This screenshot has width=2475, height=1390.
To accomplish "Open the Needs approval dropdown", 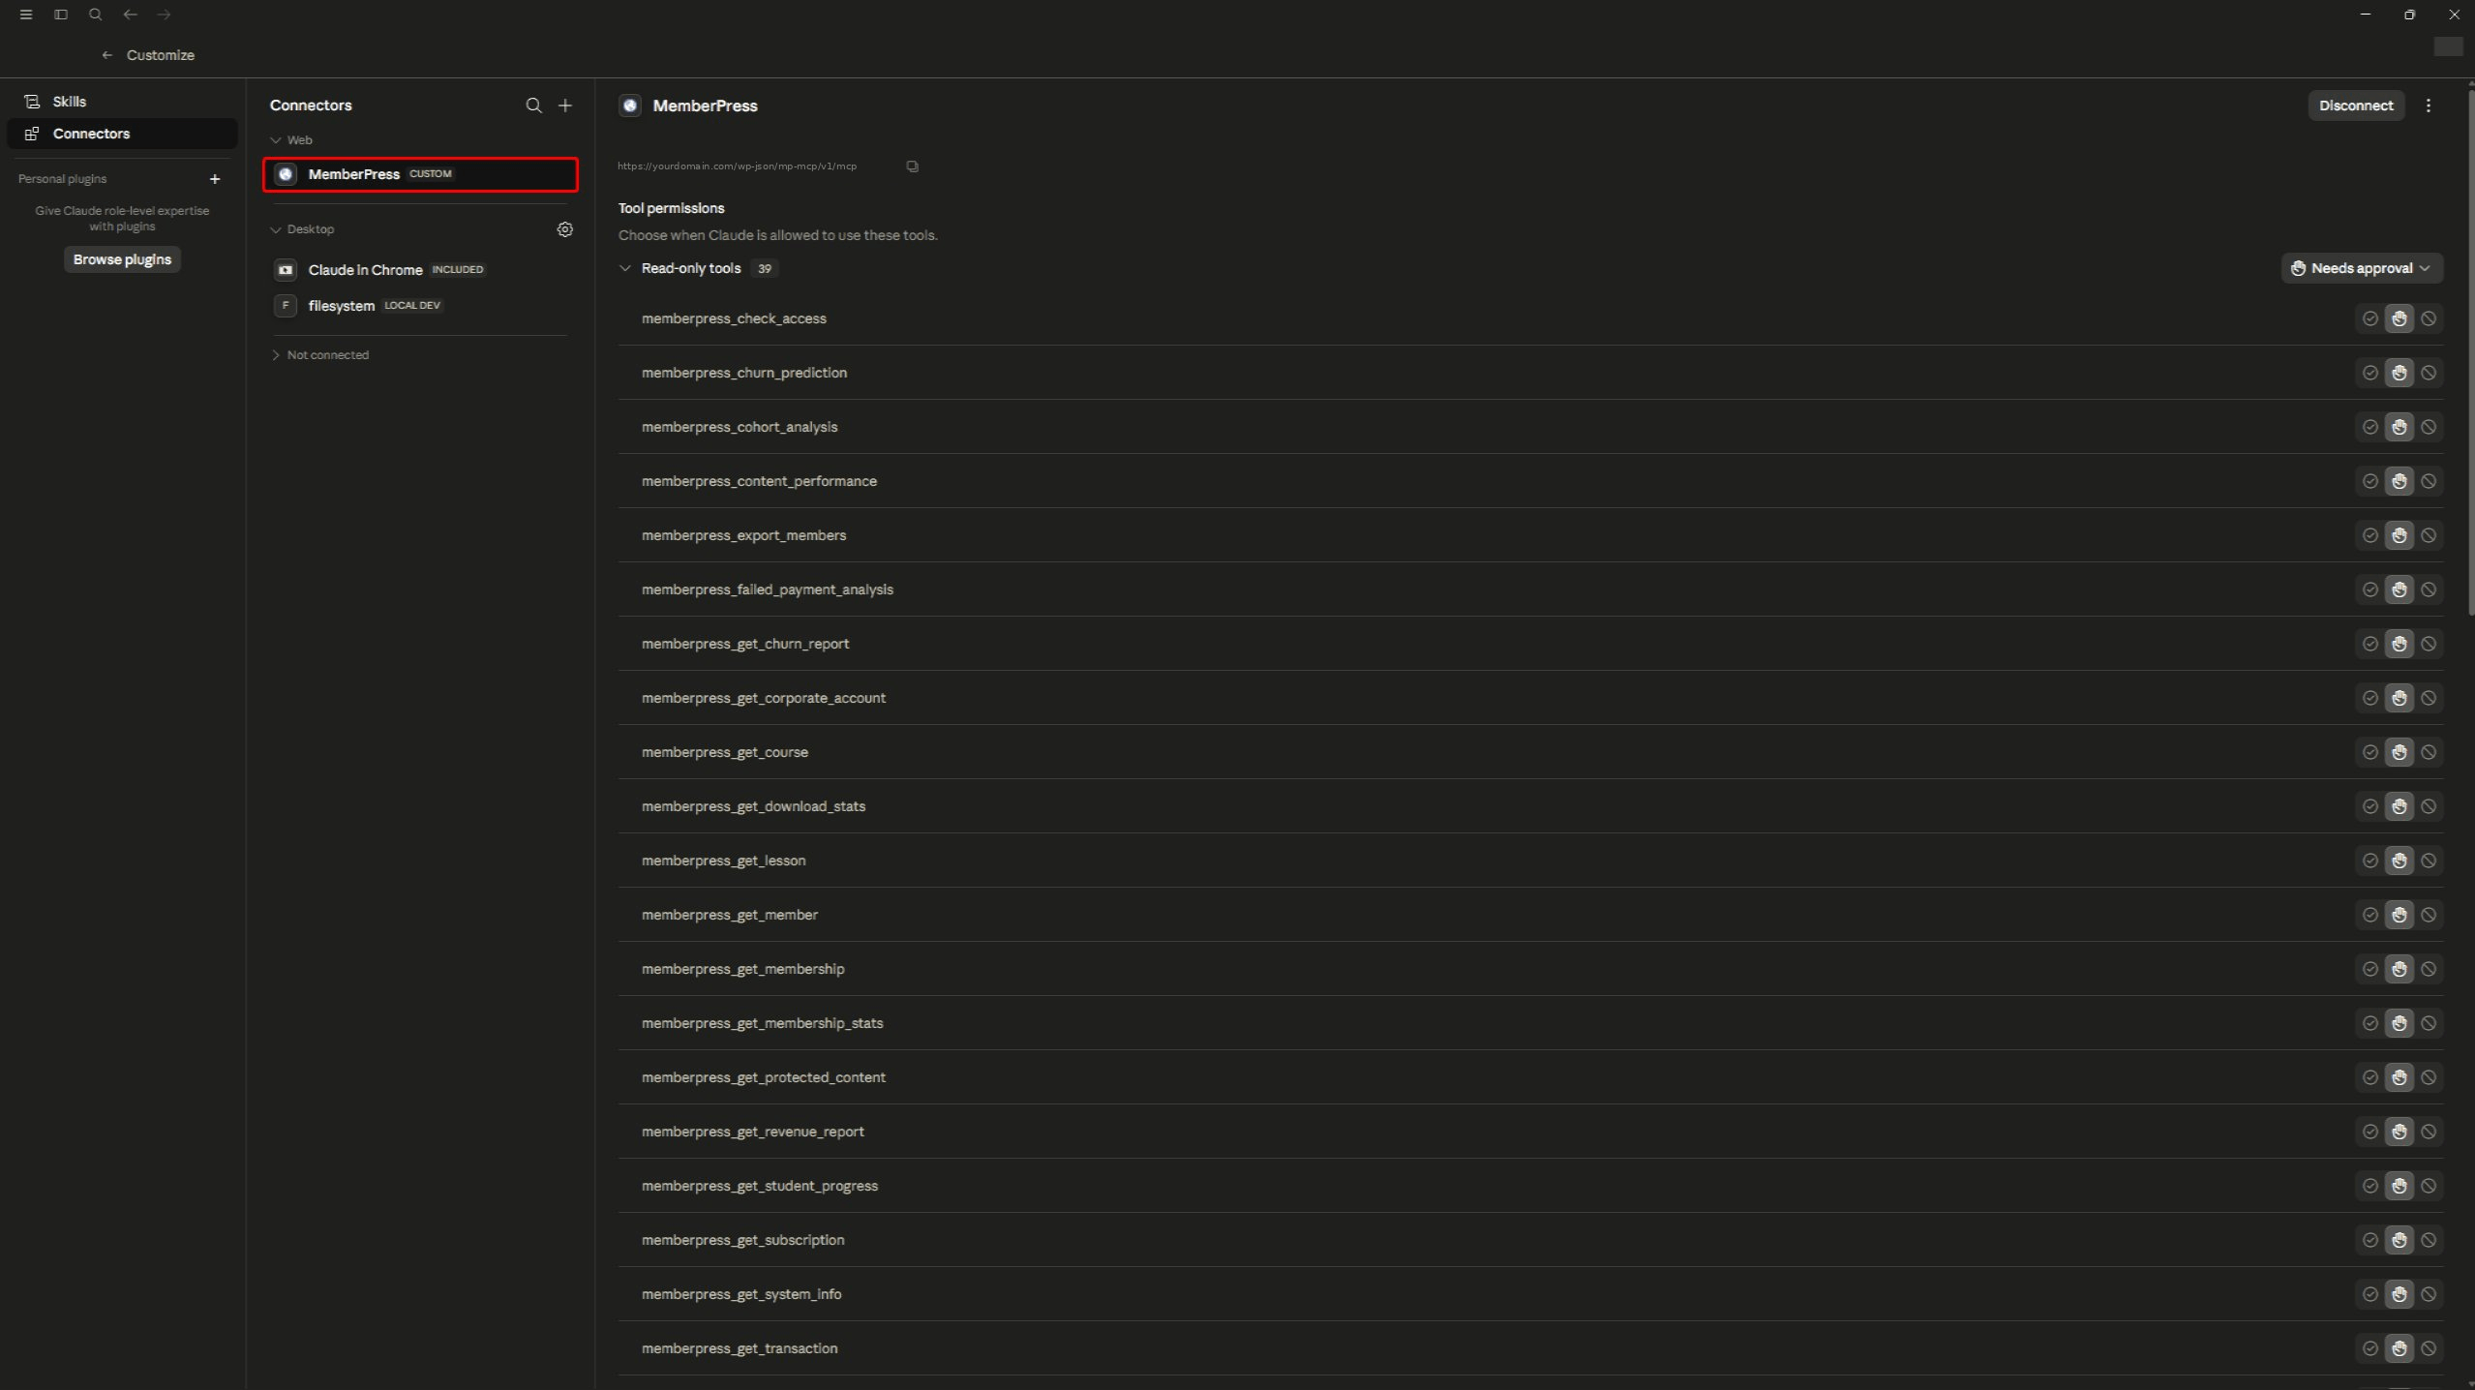I will 2361,268.
